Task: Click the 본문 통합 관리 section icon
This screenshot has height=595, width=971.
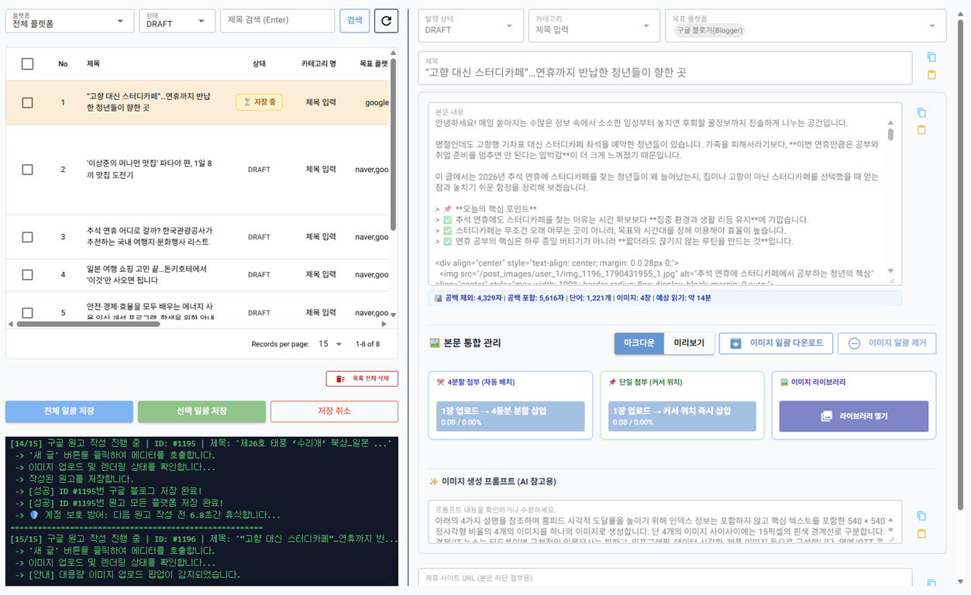Action: coord(435,342)
